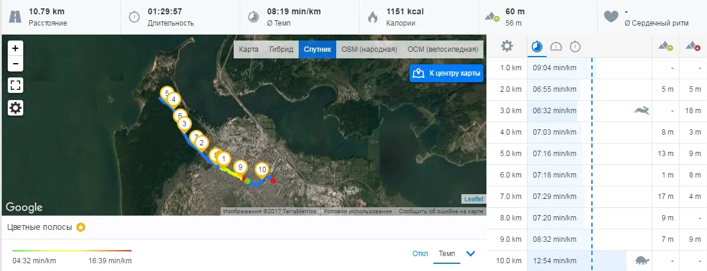Switch to OSM (народная) map layer
This screenshot has height=271, width=707.
[x=369, y=49]
